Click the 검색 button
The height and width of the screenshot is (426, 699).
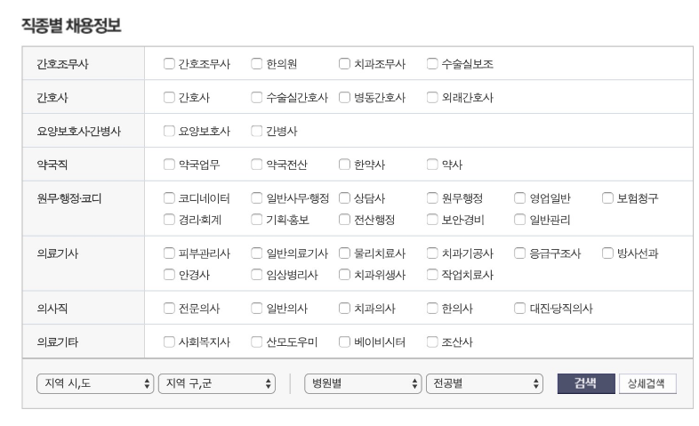586,383
